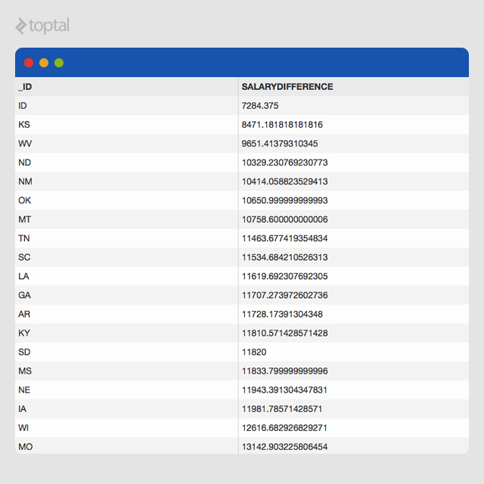Select the value 11728.17391304348

click(x=282, y=315)
